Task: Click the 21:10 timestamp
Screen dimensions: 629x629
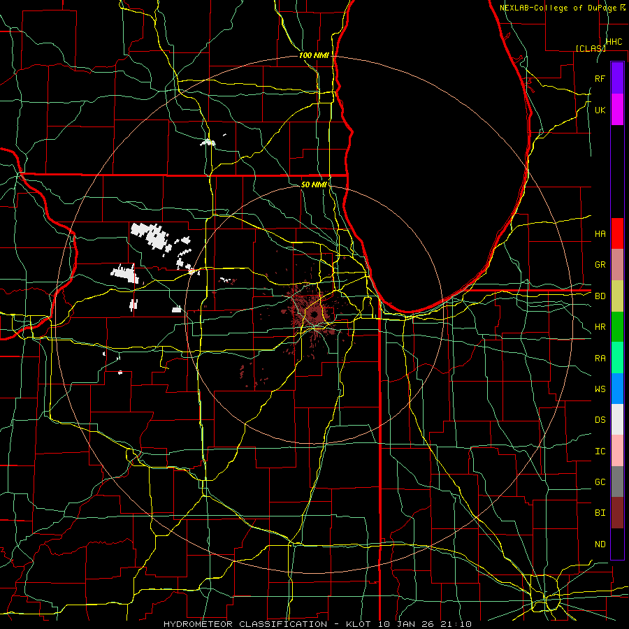Action: 455,624
